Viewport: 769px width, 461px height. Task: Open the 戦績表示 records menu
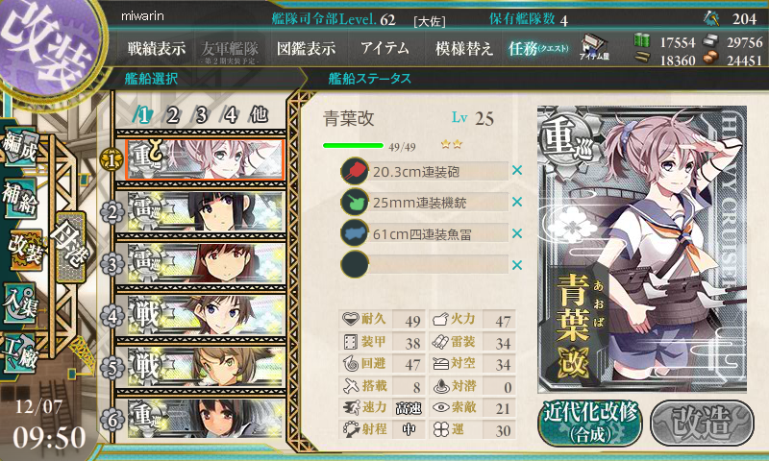click(x=157, y=48)
